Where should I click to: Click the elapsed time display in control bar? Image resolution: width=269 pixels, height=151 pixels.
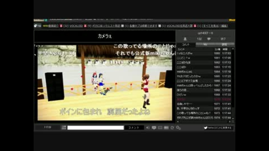pyautogui.click(x=48, y=128)
